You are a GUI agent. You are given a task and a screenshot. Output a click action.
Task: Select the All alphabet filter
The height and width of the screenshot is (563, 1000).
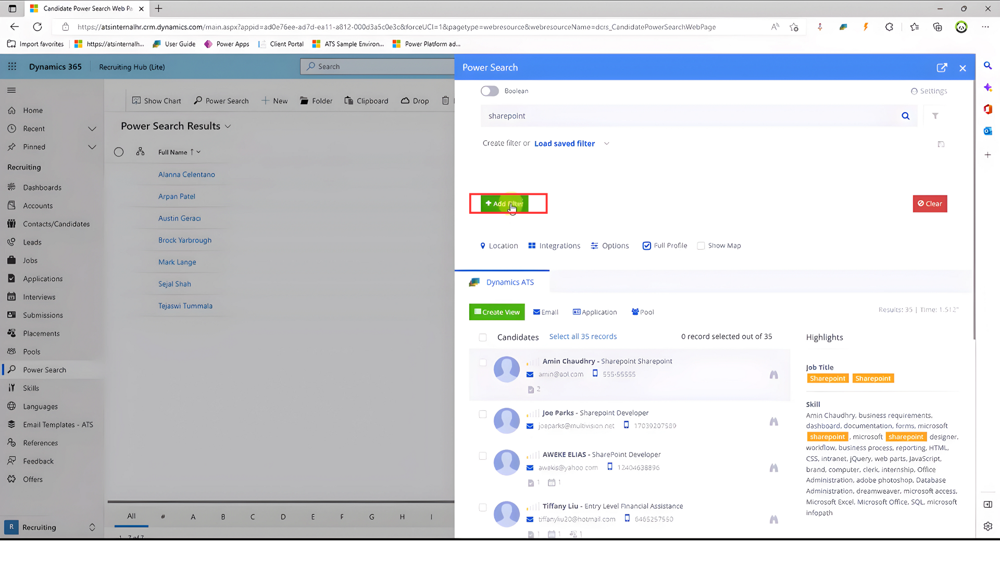click(131, 516)
